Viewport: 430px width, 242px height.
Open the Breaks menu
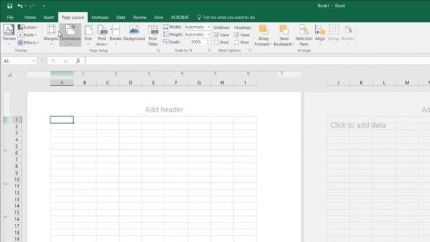click(116, 35)
